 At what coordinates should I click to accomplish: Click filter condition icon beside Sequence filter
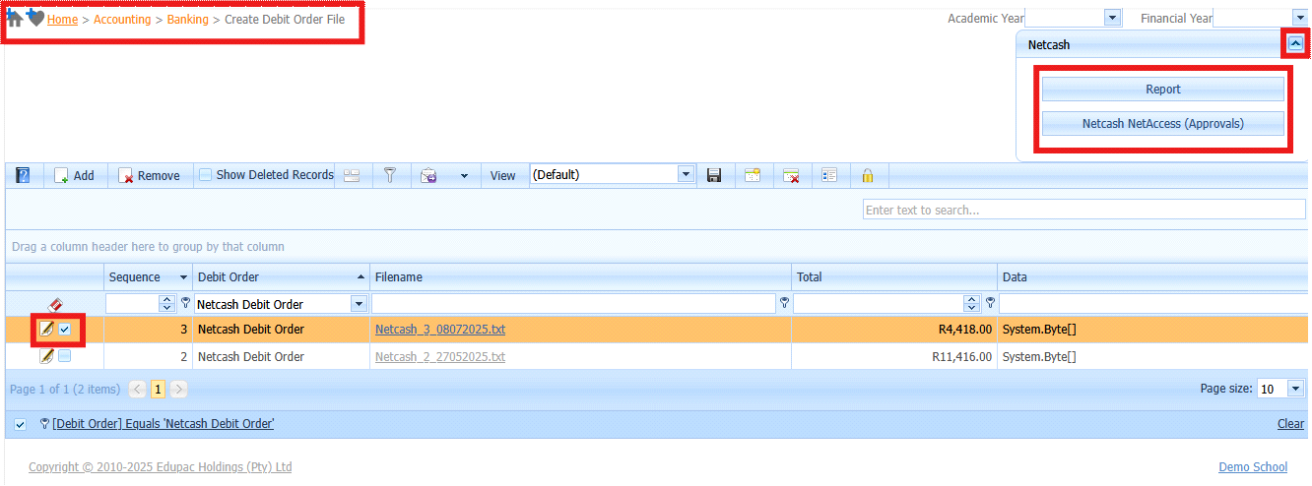pyautogui.click(x=184, y=303)
